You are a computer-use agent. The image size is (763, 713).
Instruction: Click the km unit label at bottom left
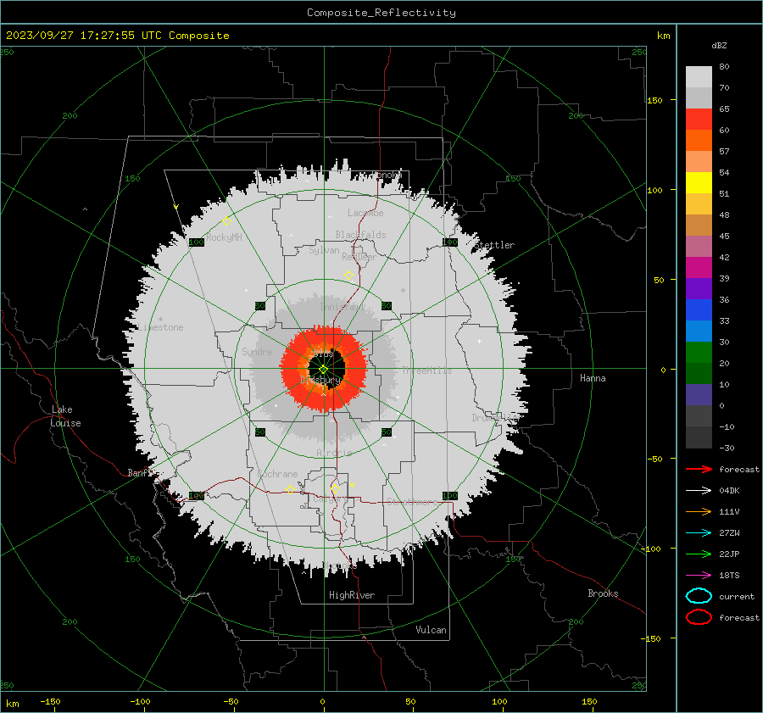click(12, 704)
